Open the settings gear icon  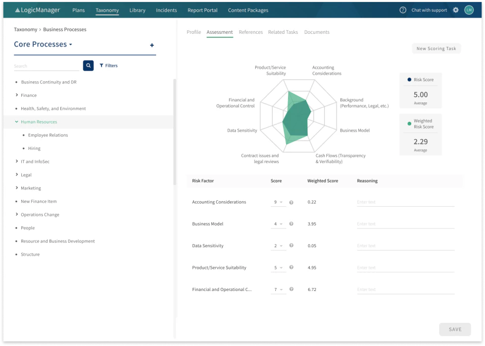(455, 10)
